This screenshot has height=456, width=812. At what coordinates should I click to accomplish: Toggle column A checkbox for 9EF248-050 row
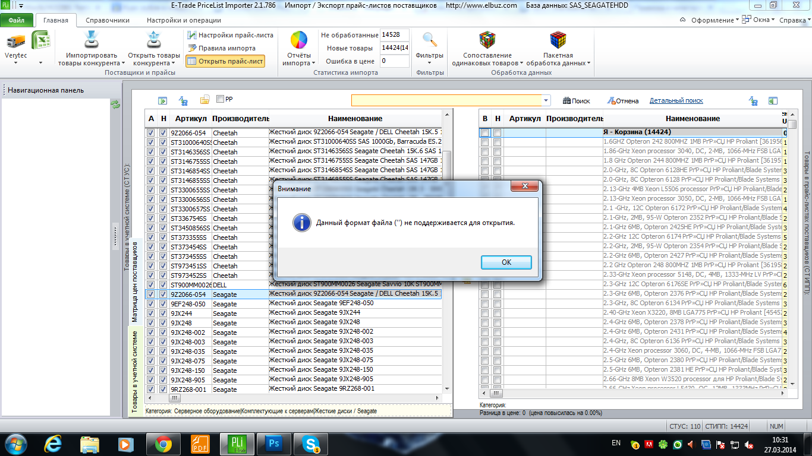[x=151, y=304]
